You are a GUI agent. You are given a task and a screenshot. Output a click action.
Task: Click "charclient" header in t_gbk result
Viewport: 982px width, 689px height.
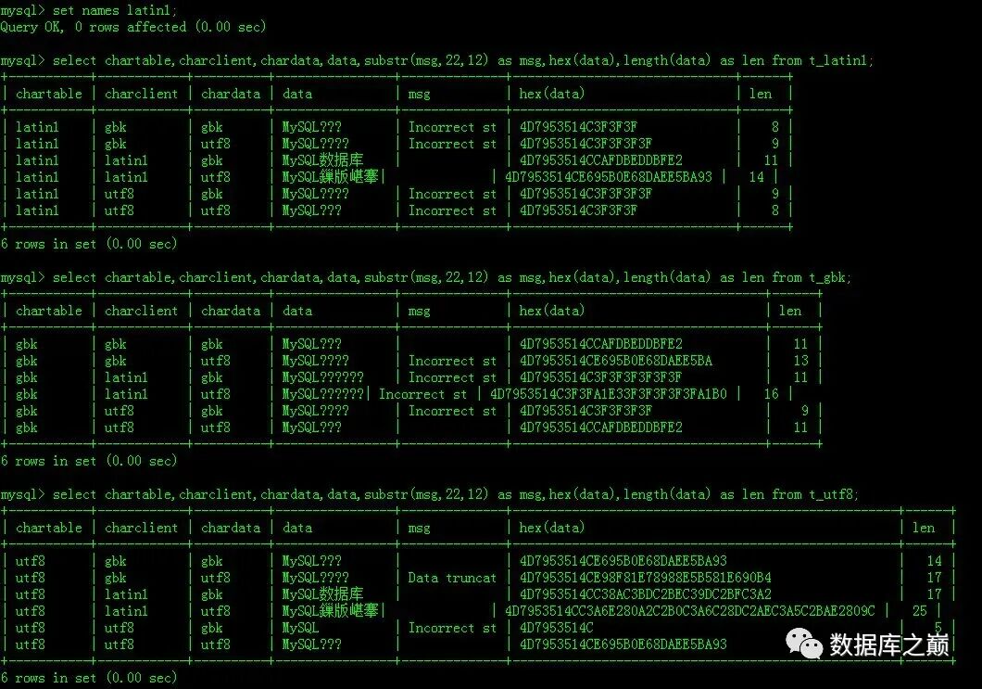coord(141,311)
